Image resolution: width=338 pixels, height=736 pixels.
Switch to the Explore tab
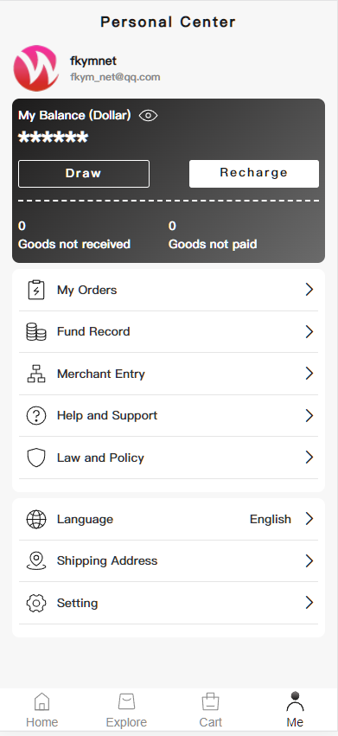pos(126,711)
